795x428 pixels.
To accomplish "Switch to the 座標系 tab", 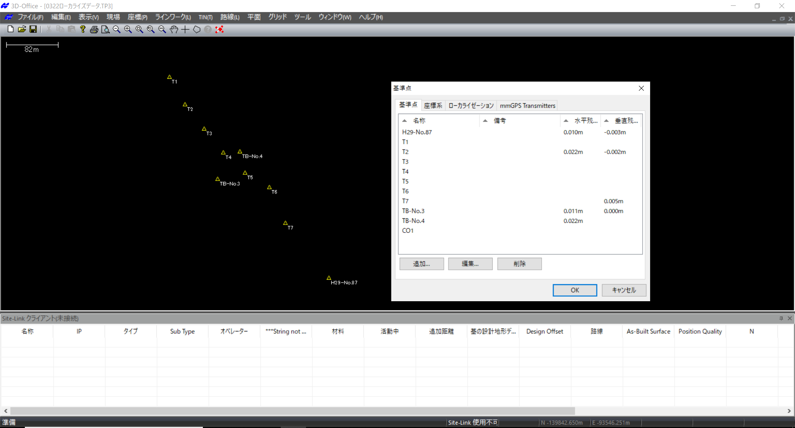I will [433, 106].
